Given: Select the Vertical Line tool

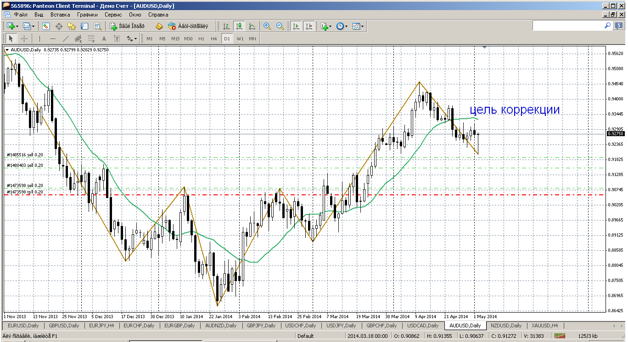Looking at the screenshot, I should 40,39.
